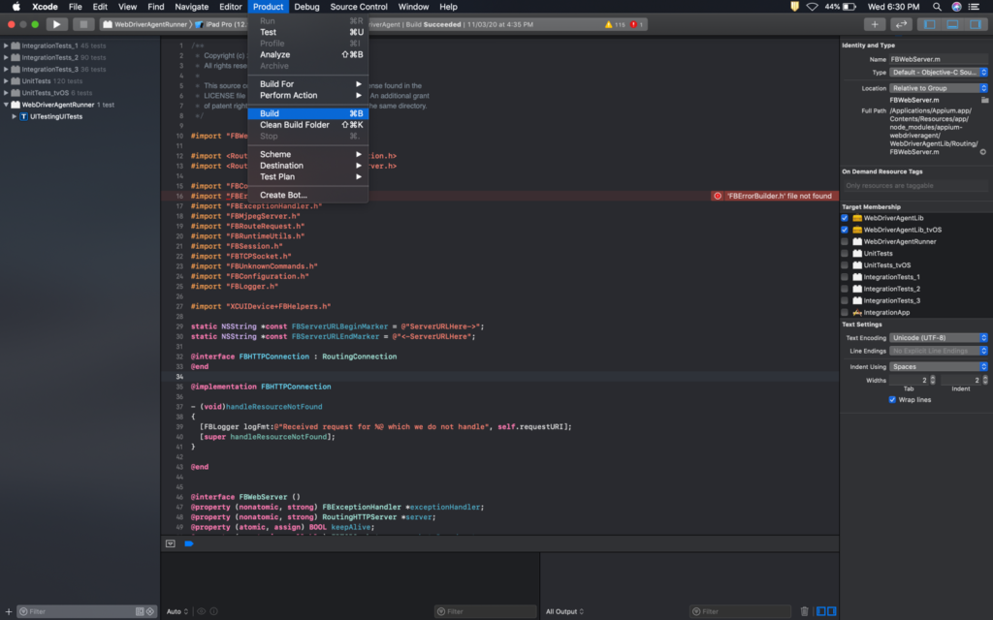Expand the UnitTests group

[x=6, y=81]
